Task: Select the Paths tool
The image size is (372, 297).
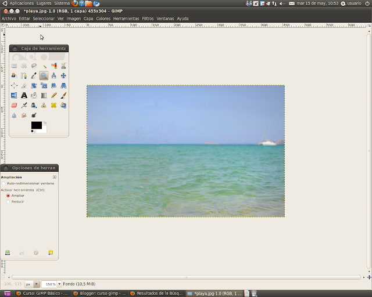Action: 24,76
